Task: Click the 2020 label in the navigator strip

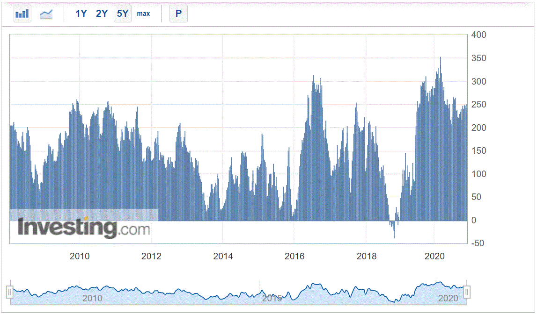Action: pyautogui.click(x=449, y=299)
